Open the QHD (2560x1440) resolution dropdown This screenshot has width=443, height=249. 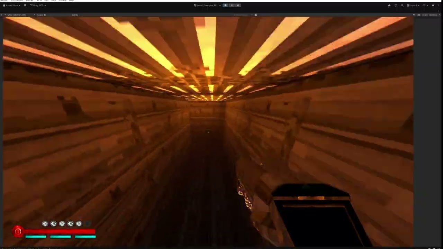21,15
